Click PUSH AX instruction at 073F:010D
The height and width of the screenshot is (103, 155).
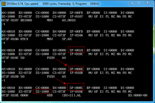click(56, 77)
